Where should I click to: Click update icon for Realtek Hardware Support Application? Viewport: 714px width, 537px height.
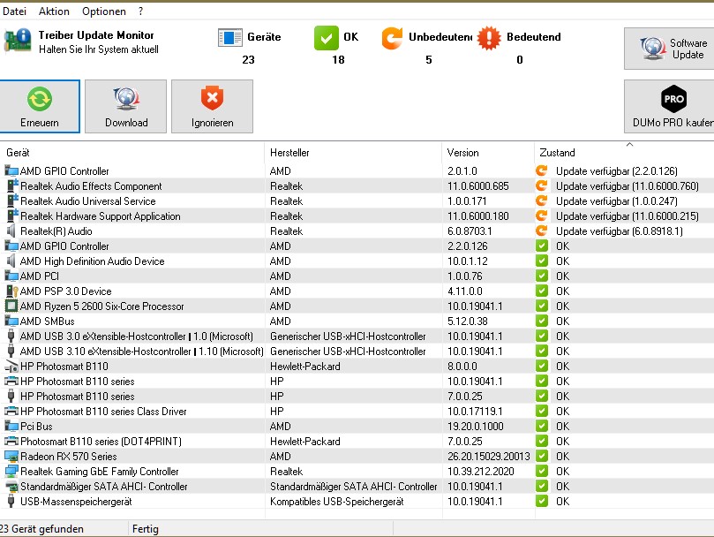coord(541,216)
